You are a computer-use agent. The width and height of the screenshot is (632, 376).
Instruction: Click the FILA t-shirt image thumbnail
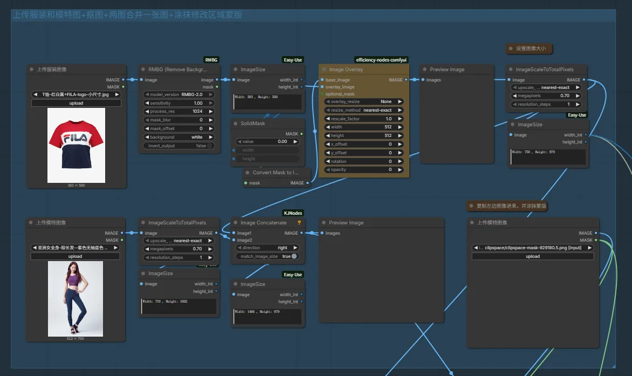pos(76,145)
